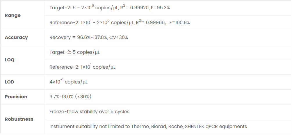Select the Robustness row label

tap(19, 119)
